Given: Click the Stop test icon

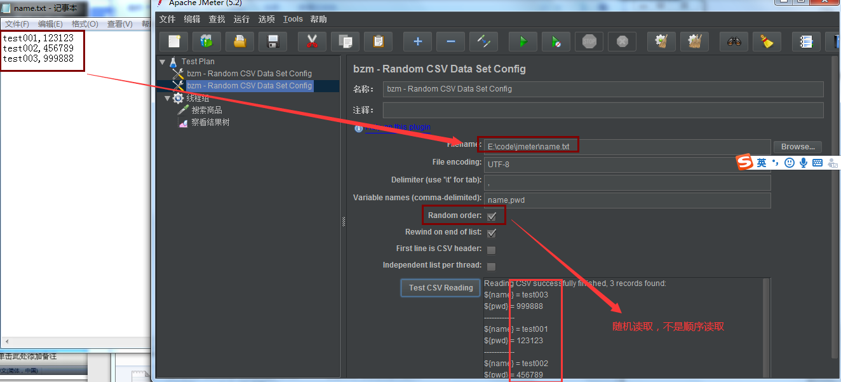Looking at the screenshot, I should pyautogui.click(x=589, y=42).
